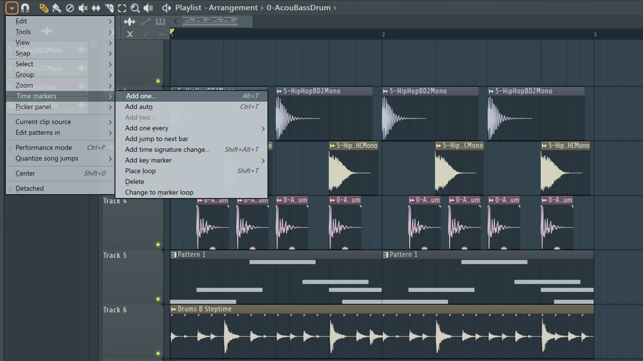Select the Zoom magnifier tool
Viewport: 643px width, 361px height.
pyautogui.click(x=135, y=8)
